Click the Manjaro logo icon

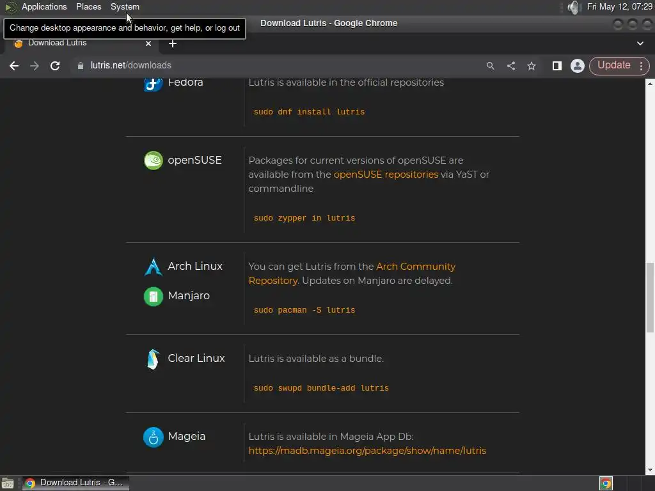(x=154, y=297)
